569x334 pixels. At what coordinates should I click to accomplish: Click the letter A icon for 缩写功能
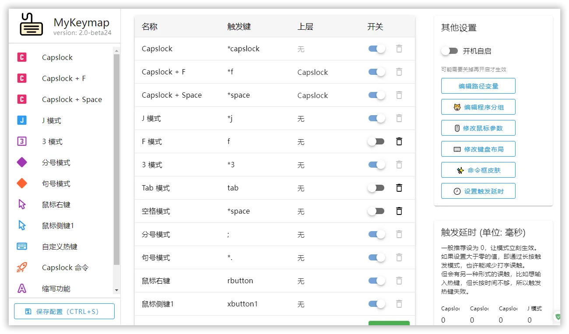point(22,288)
